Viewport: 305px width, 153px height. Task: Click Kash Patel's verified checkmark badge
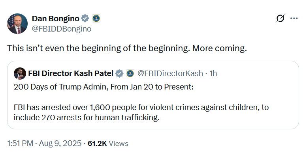(x=119, y=74)
